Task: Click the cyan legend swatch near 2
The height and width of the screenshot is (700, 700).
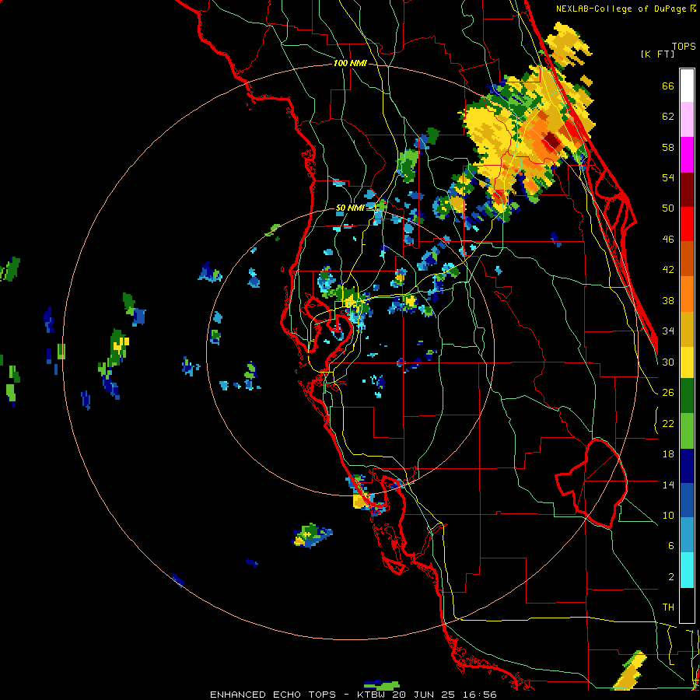Action: pos(687,571)
